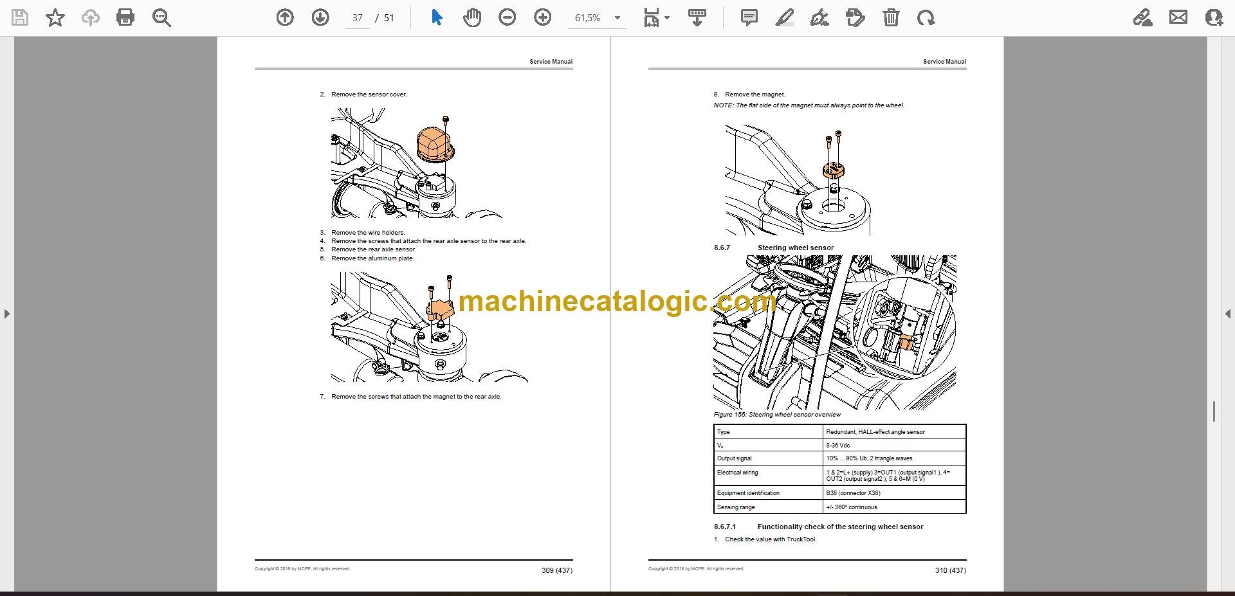Send document by email
This screenshot has height=596, width=1235.
(1178, 18)
